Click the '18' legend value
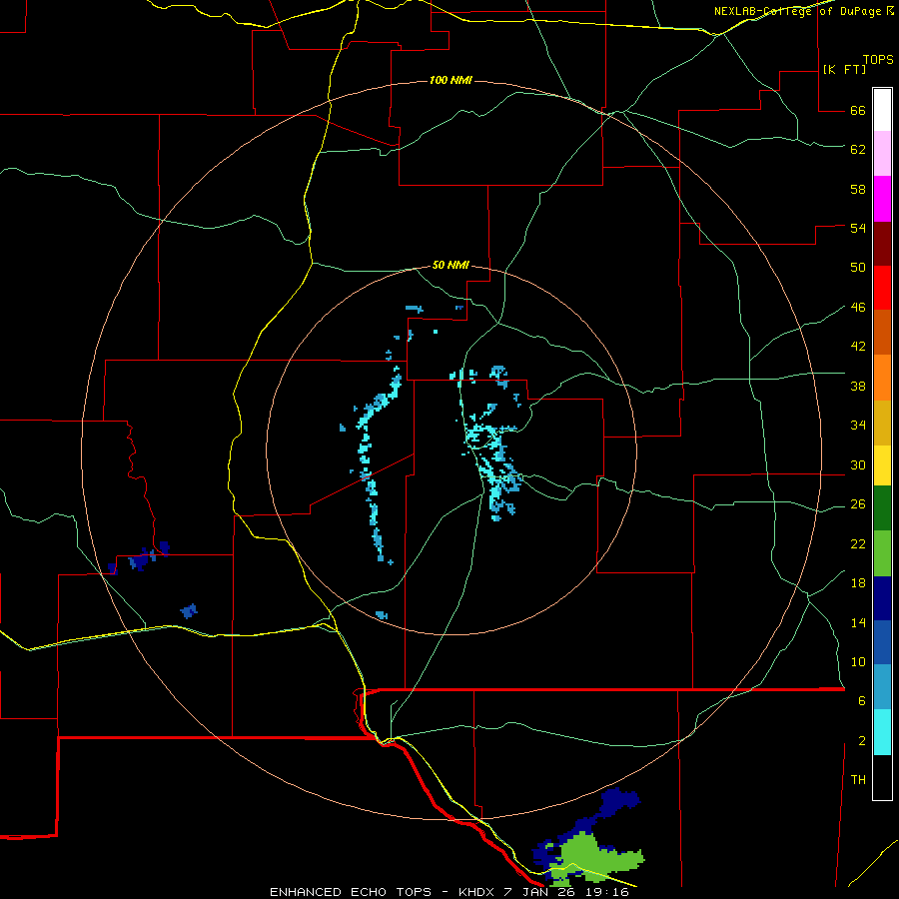The height and width of the screenshot is (899, 899). click(858, 583)
